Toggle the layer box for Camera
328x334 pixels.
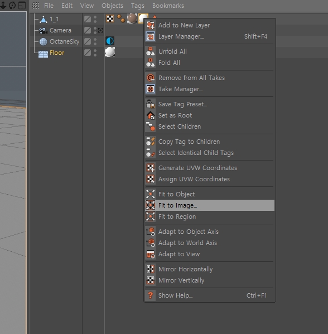point(88,30)
